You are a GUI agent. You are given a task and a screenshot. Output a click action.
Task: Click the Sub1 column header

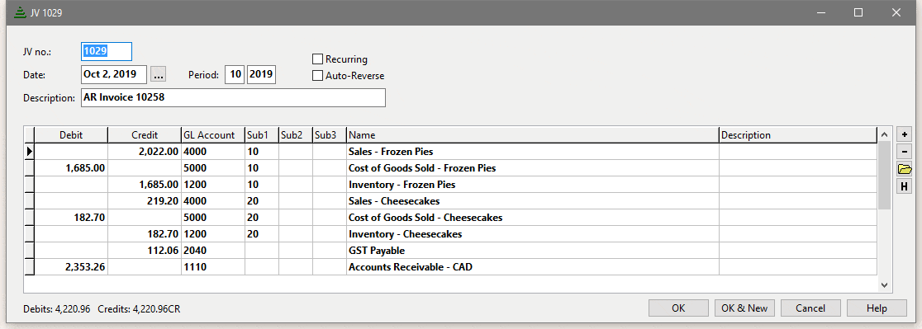coord(261,135)
